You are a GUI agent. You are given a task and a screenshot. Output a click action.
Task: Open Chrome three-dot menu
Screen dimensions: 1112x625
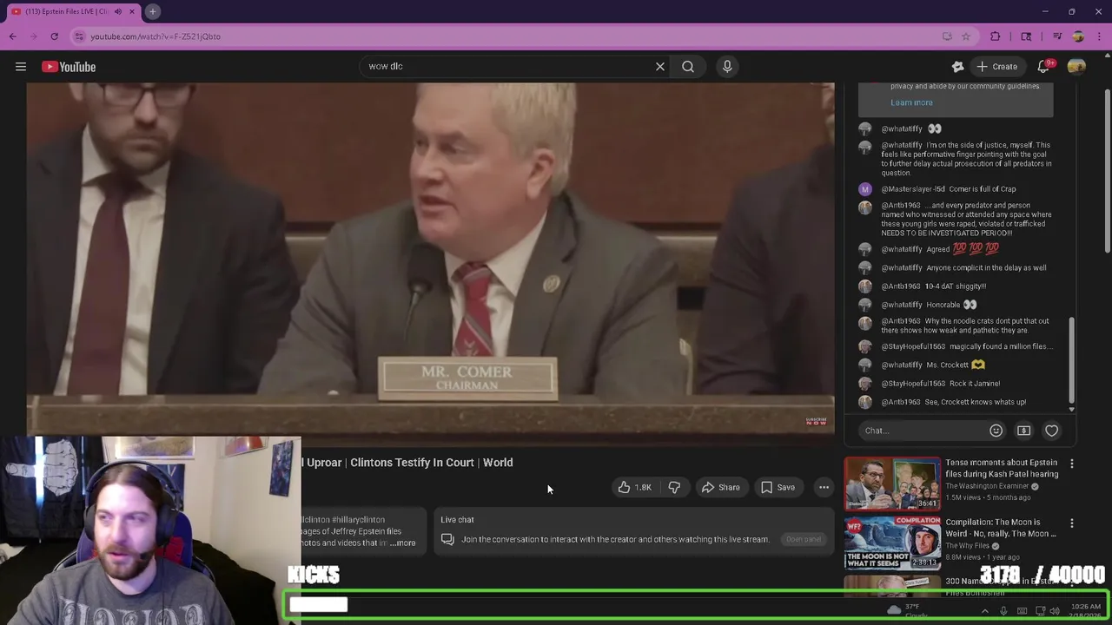1100,36
